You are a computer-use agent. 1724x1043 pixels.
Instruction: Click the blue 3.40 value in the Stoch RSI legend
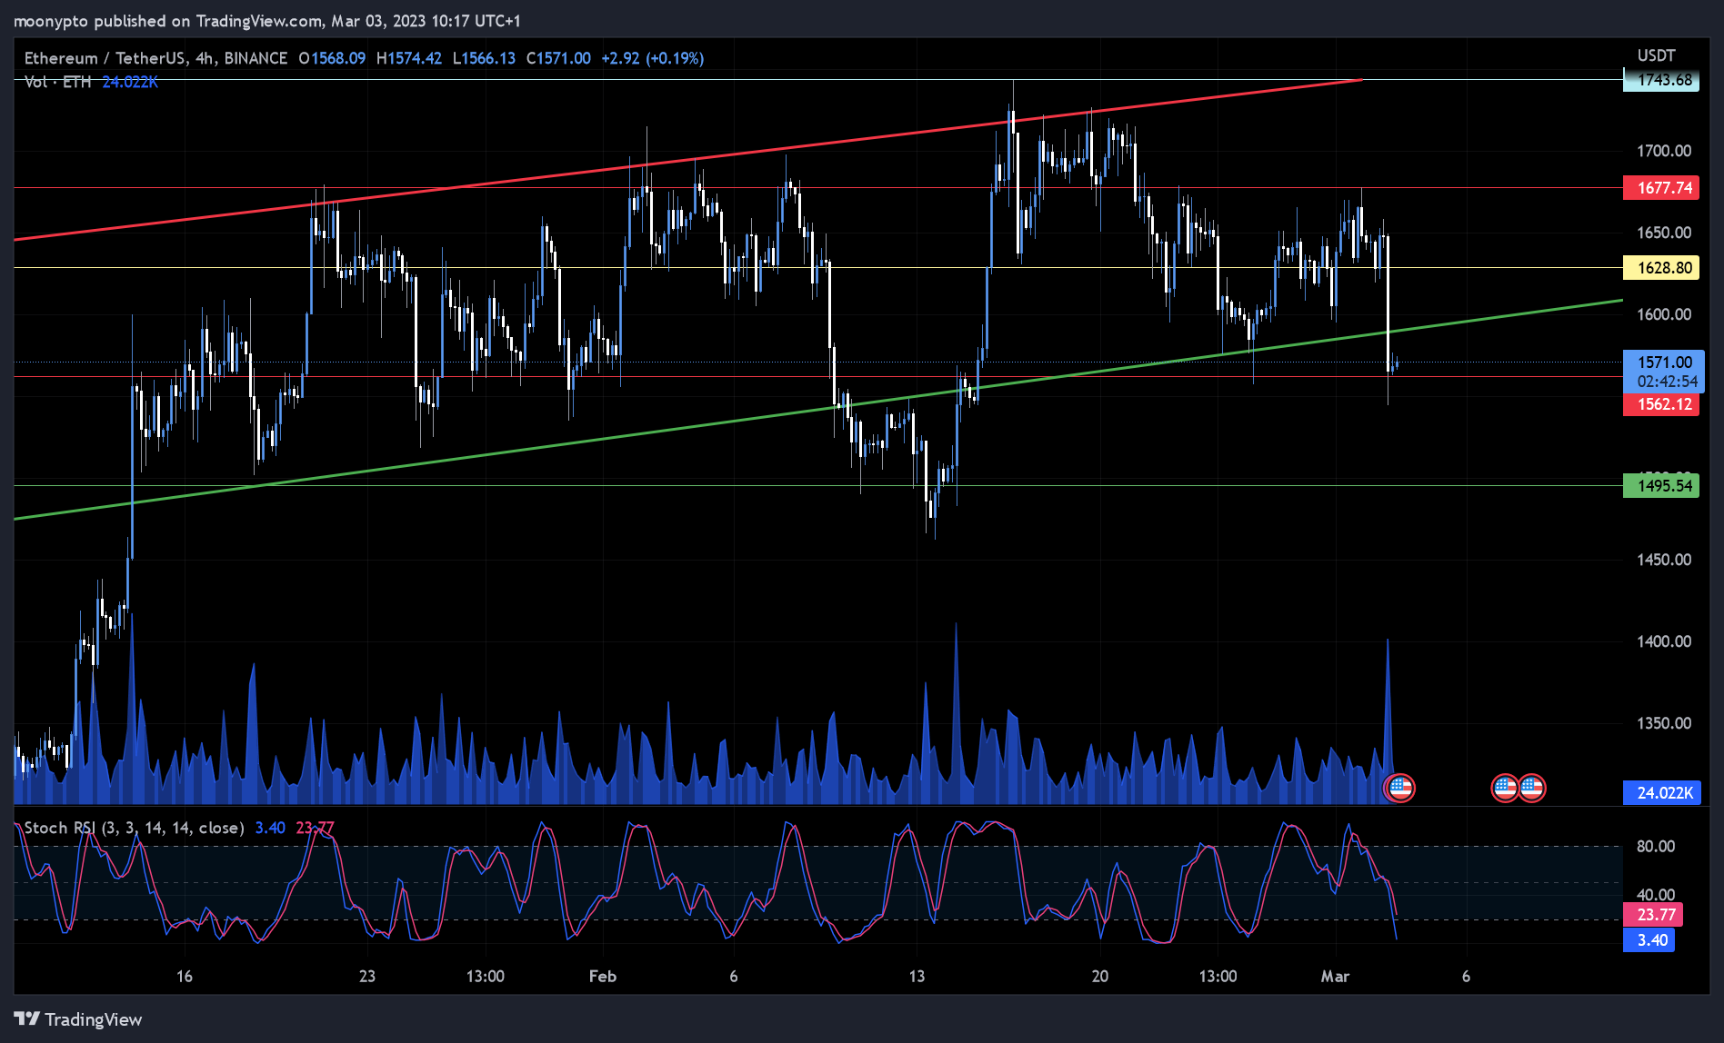[270, 828]
